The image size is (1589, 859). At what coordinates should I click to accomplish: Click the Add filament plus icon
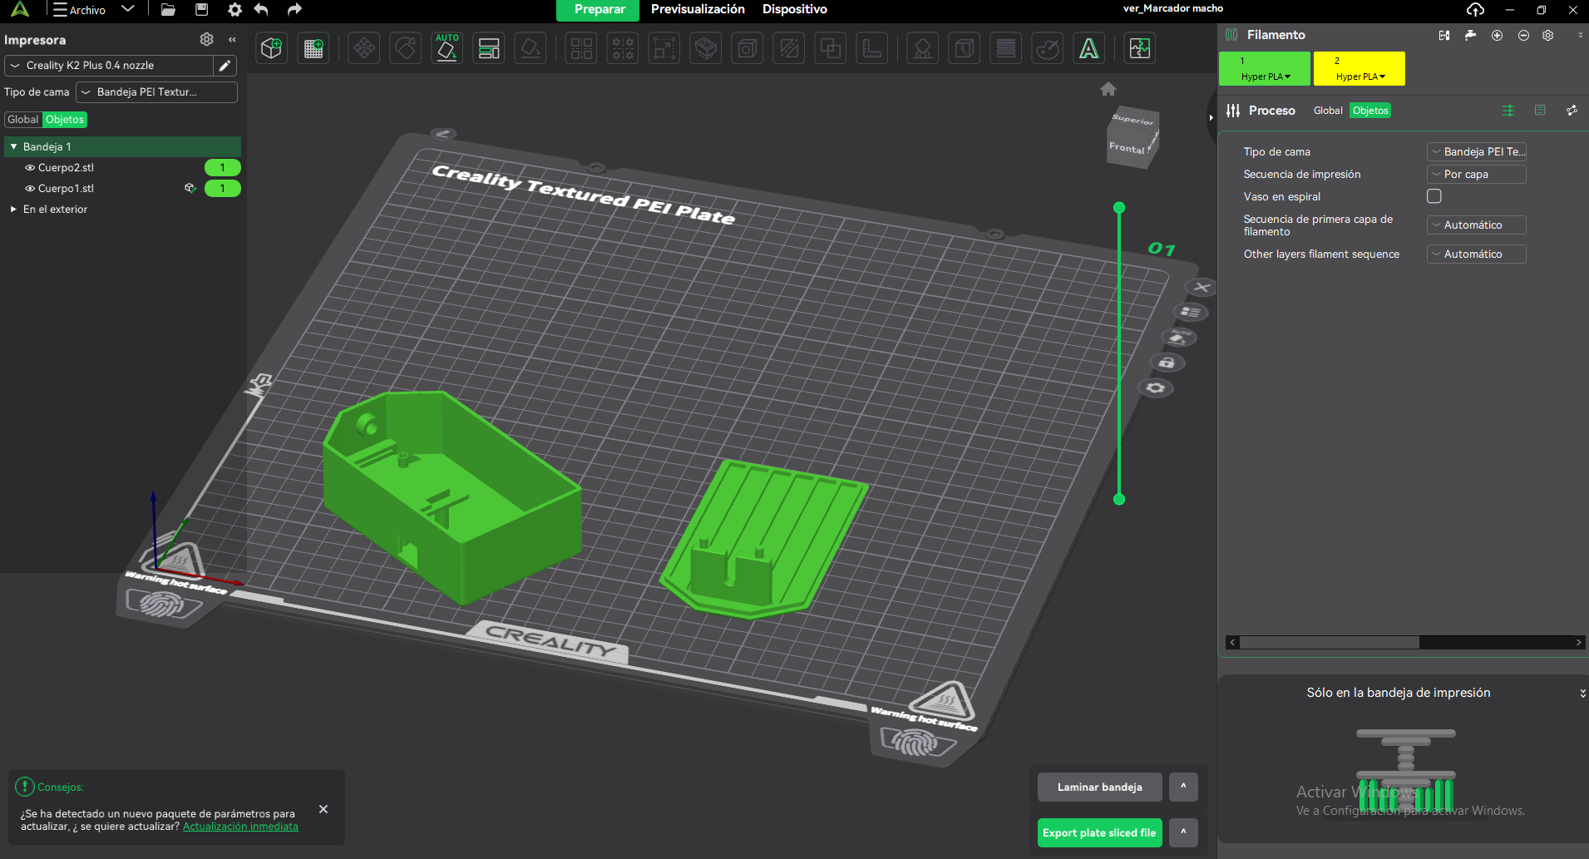tap(1497, 35)
